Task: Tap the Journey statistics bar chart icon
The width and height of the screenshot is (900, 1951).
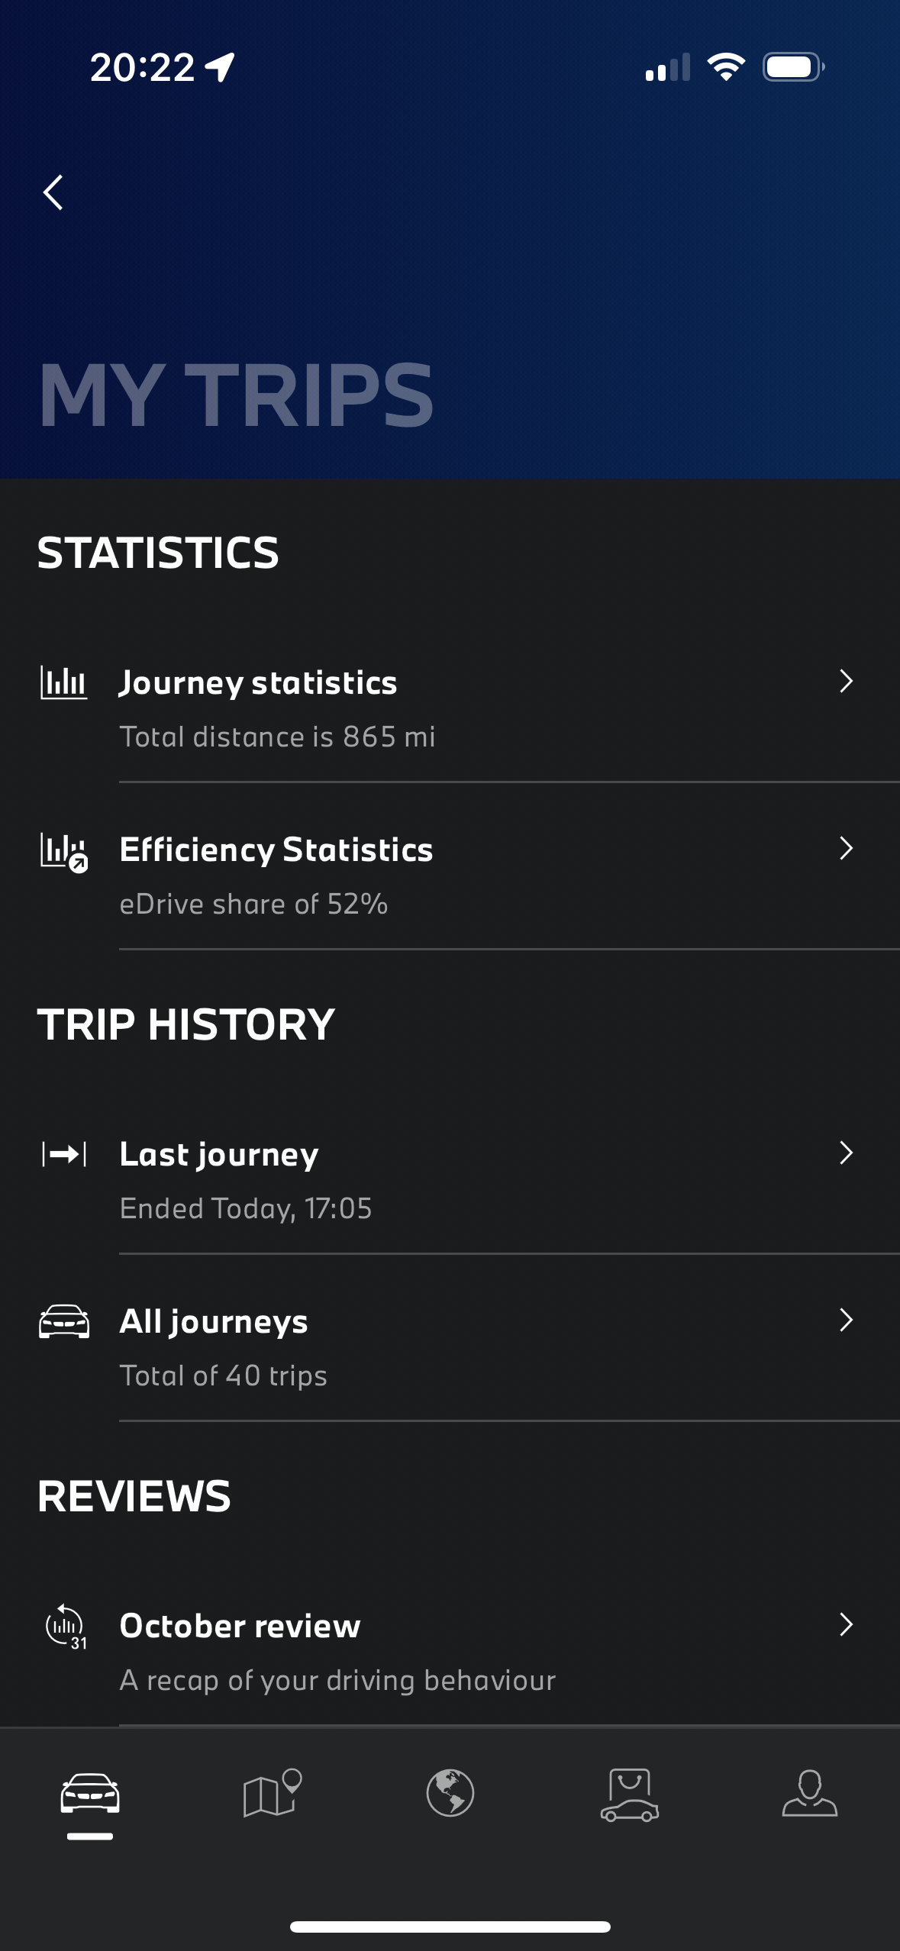Action: (63, 682)
